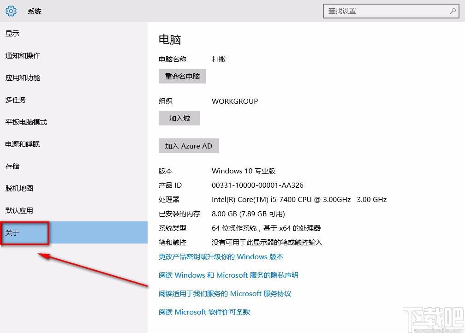The width and height of the screenshot is (465, 333).
Task: Click the 重命名电脑 button
Action: 182,76
